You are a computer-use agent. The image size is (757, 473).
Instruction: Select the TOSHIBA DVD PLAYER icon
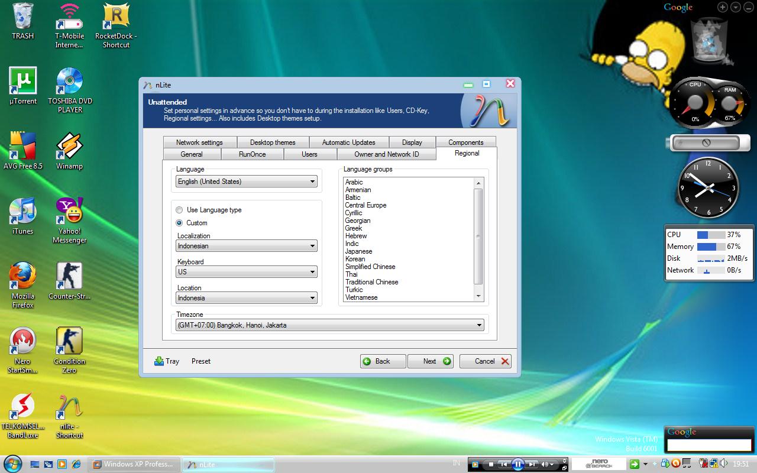coord(70,90)
